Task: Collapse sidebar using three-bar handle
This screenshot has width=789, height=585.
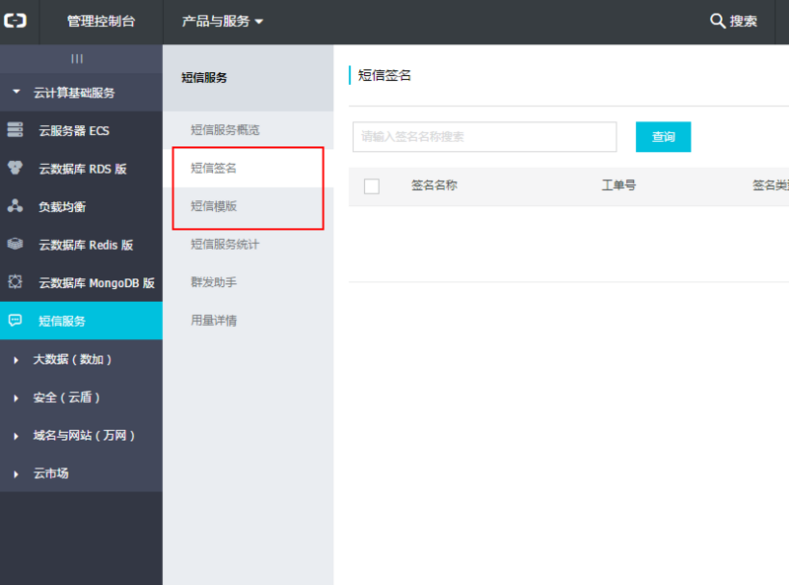Action: [x=77, y=59]
